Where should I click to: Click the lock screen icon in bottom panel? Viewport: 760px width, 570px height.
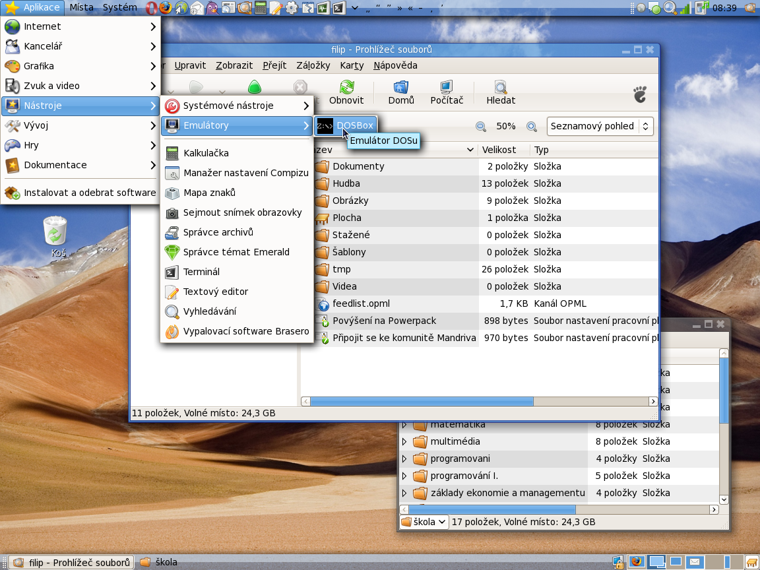(x=618, y=562)
